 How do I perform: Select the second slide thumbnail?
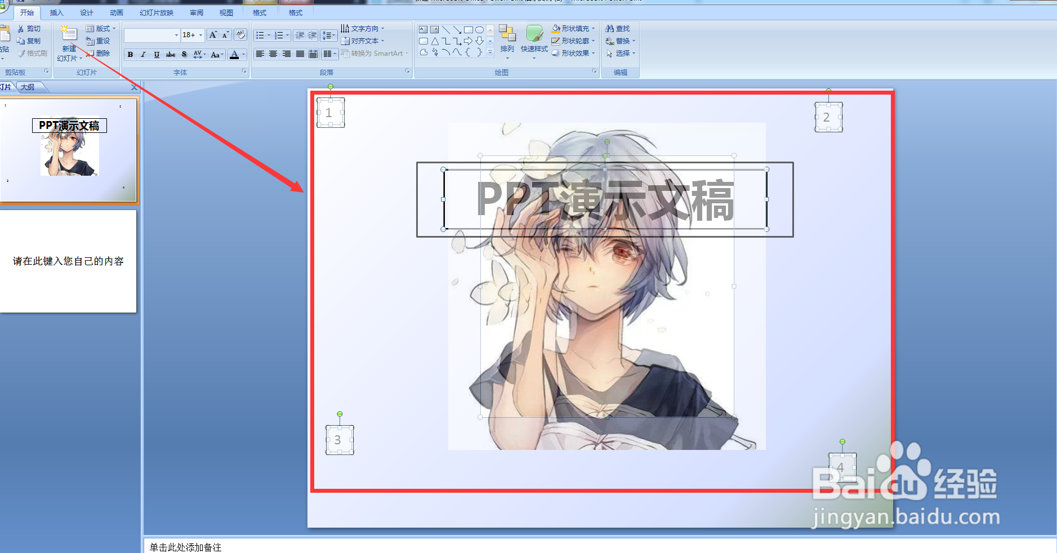pyautogui.click(x=68, y=261)
